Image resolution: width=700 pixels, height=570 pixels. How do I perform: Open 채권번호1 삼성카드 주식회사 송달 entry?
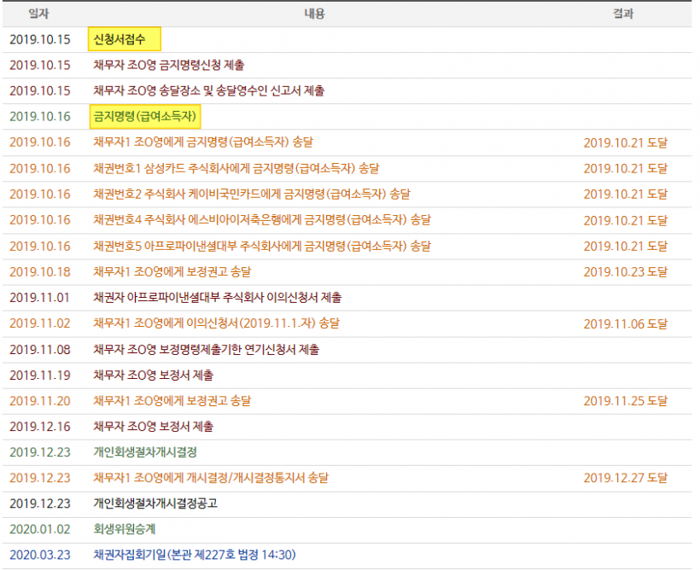coord(236,168)
